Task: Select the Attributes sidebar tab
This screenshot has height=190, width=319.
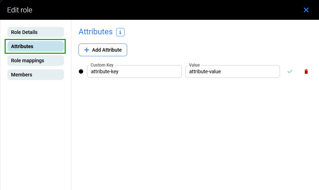Action: pyautogui.click(x=36, y=46)
